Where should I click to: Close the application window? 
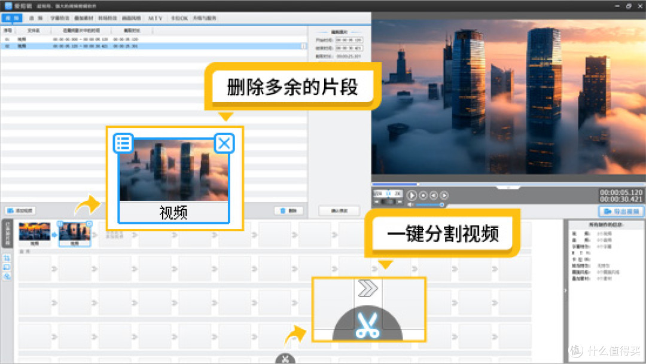tap(640, 6)
